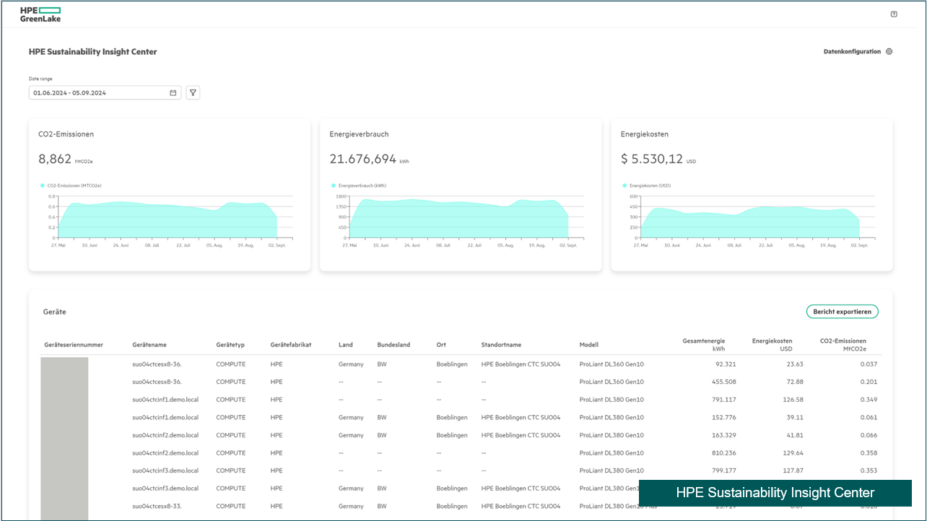Click the Bericht exportieren button
Image resolution: width=927 pixels, height=521 pixels.
coord(842,312)
